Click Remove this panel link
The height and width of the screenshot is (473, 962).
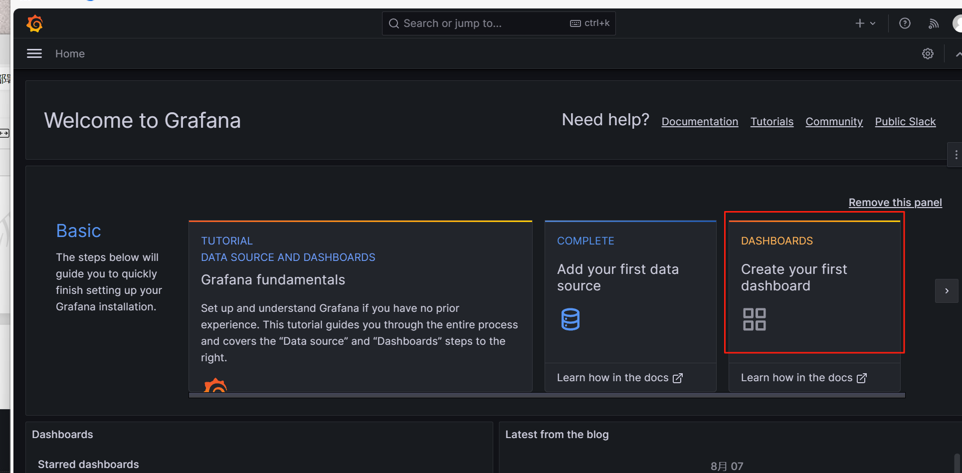point(895,202)
